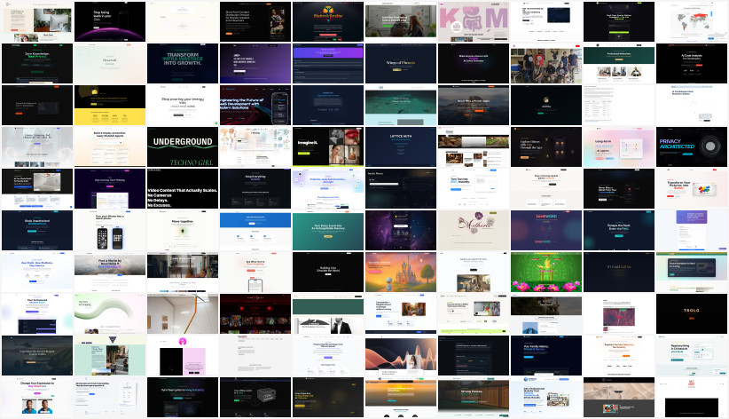The image size is (729, 419).
Task: Open the Privacy Architected thumbnail
Action: pos(692,146)
